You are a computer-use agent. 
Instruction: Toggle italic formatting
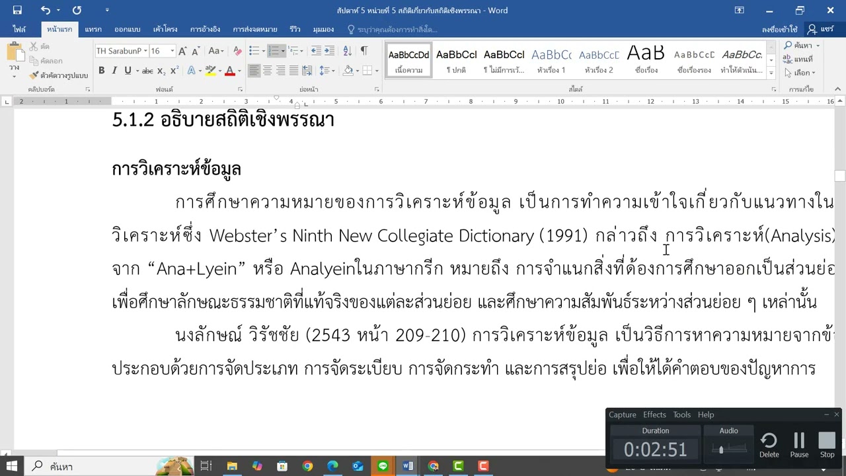click(114, 71)
